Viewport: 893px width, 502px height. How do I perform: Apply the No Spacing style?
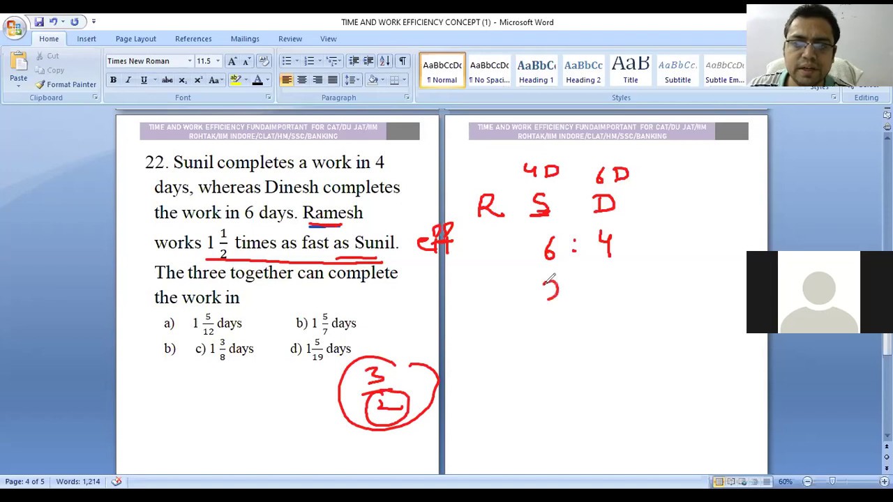click(489, 70)
